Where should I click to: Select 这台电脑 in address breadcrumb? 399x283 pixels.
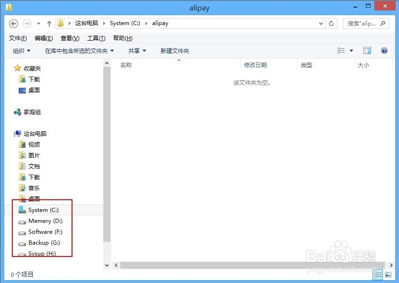click(x=87, y=23)
